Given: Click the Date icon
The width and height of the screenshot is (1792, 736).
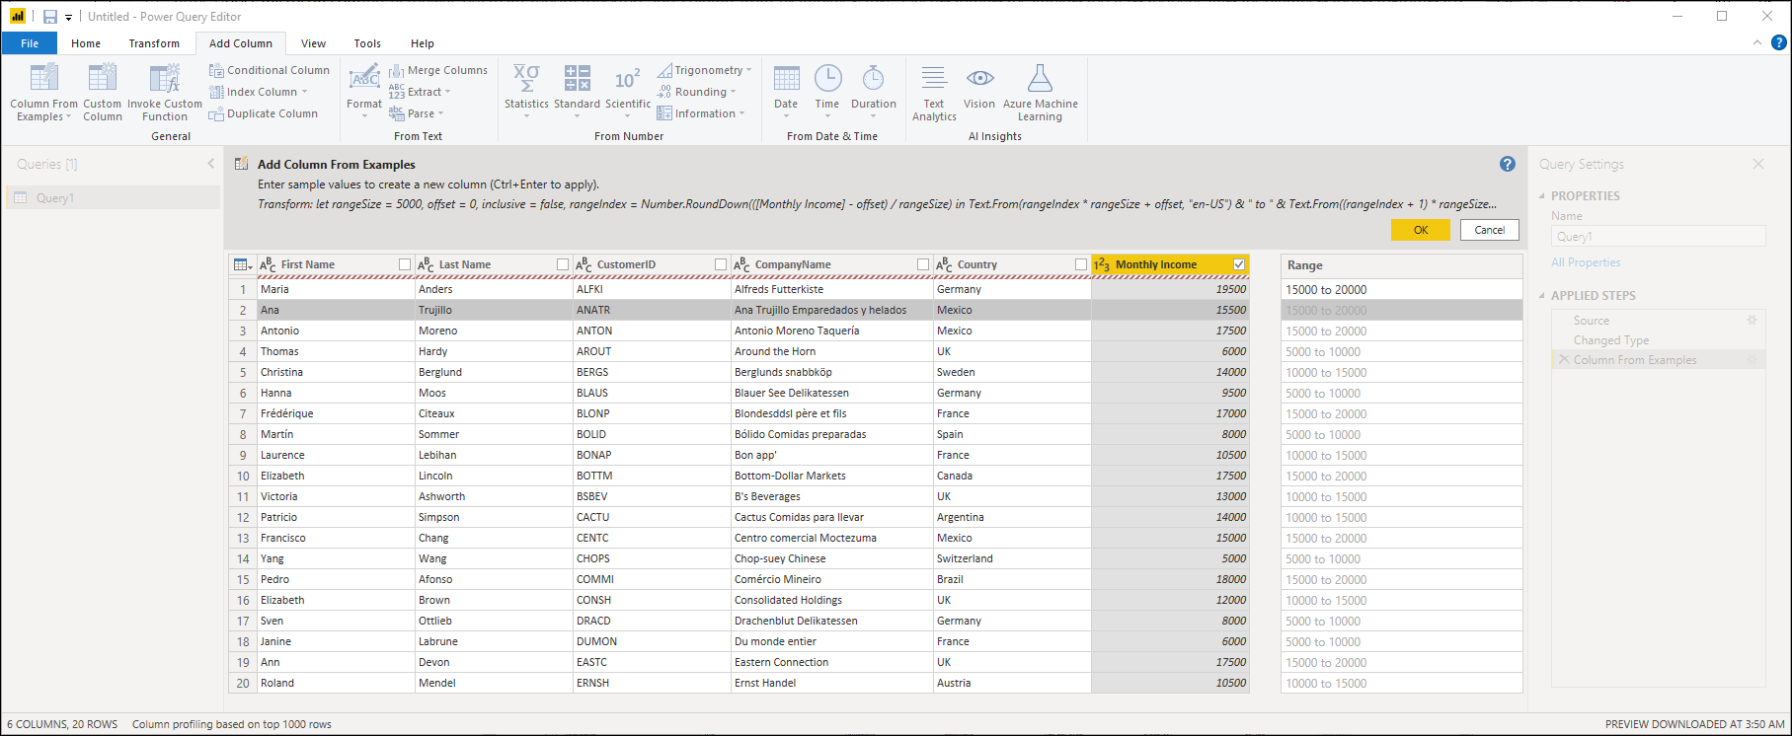Looking at the screenshot, I should (786, 78).
